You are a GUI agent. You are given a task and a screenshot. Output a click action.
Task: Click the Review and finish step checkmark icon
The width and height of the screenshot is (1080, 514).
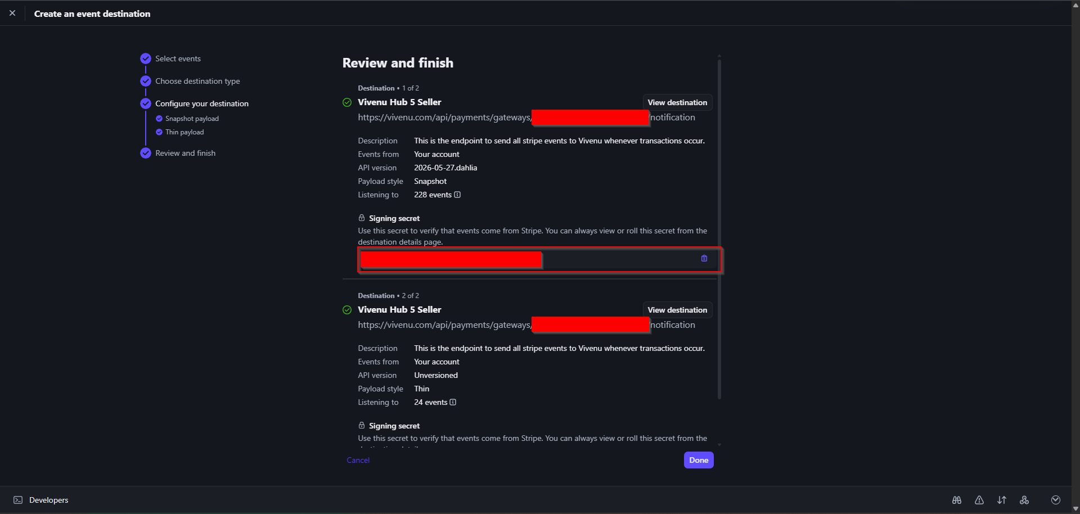coord(146,153)
